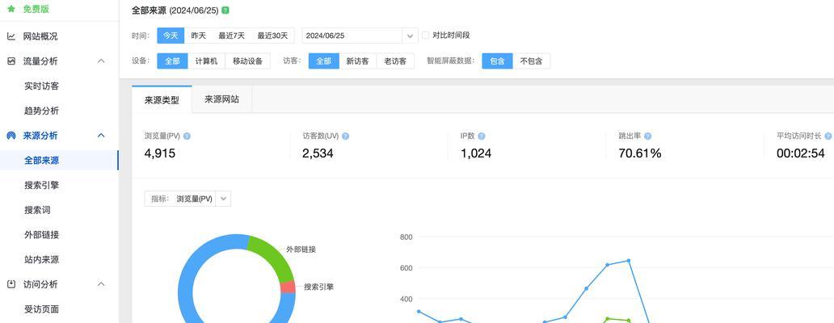Click the 2024/06/25 date input field
The width and height of the screenshot is (834, 323).
[x=352, y=36]
